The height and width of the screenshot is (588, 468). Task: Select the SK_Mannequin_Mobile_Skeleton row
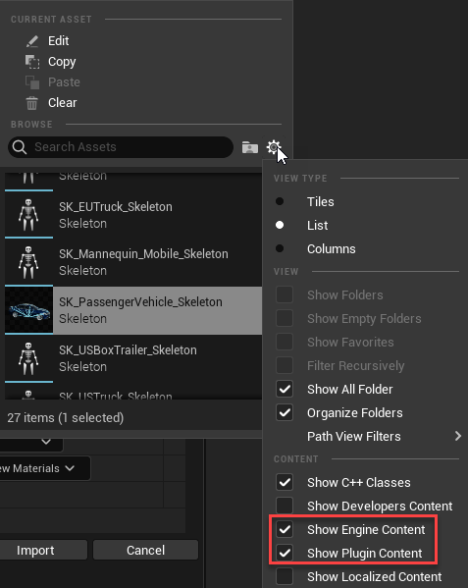point(133,262)
